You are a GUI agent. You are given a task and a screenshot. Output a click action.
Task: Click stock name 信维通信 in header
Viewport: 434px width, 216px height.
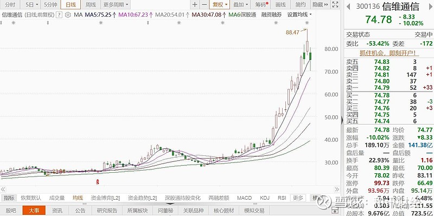pos(401,6)
